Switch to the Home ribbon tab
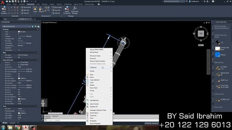 (x=9, y=4)
